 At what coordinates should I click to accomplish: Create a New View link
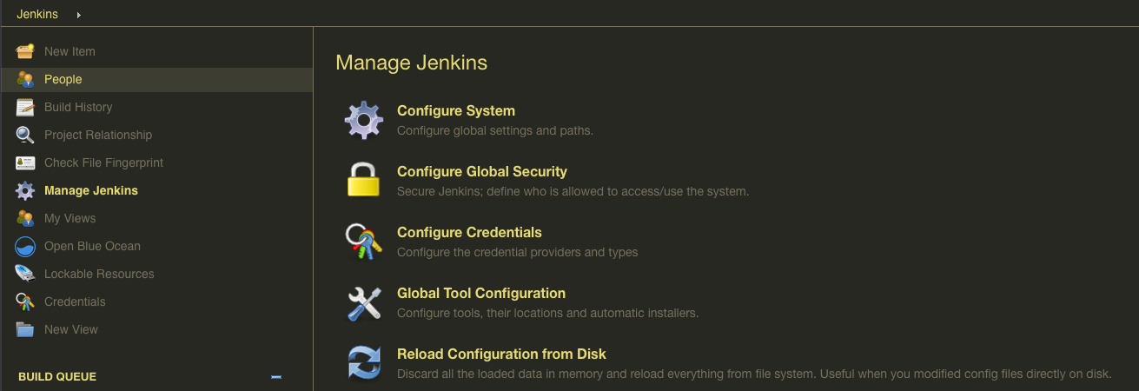[71, 329]
